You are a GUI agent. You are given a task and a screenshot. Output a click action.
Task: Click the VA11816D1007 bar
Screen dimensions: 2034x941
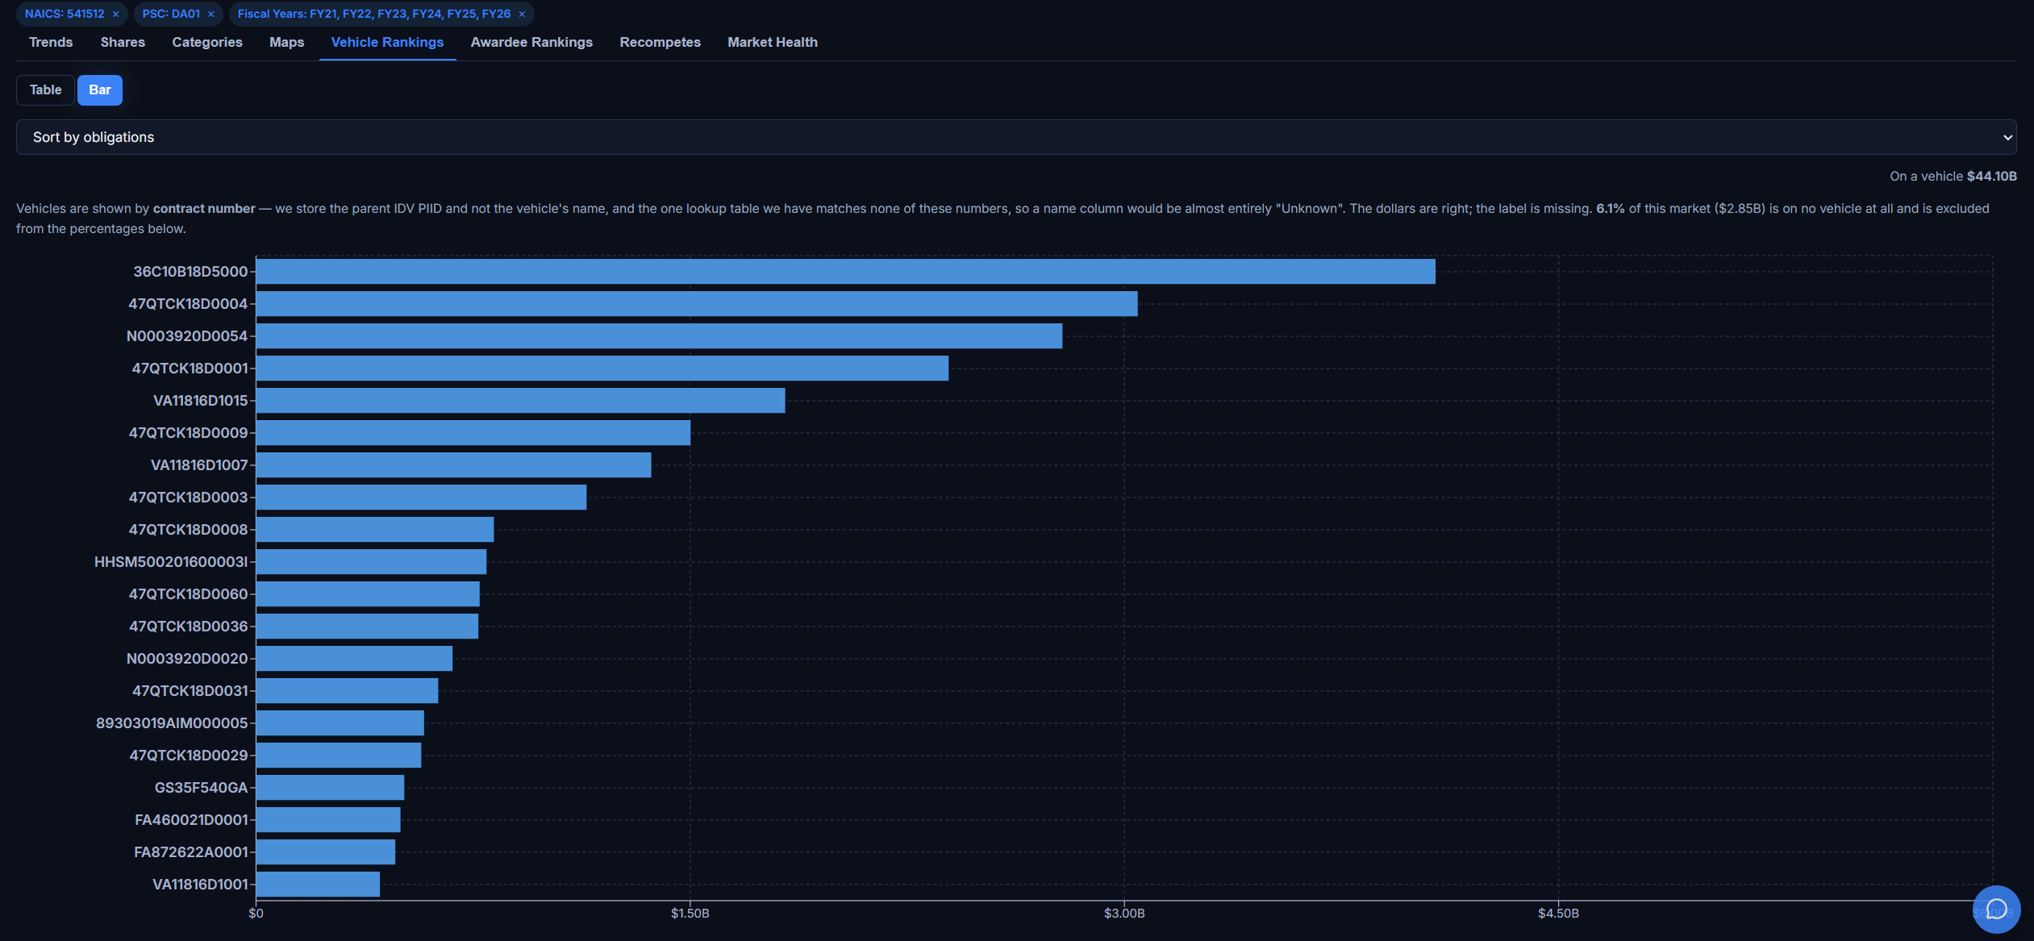click(x=453, y=465)
